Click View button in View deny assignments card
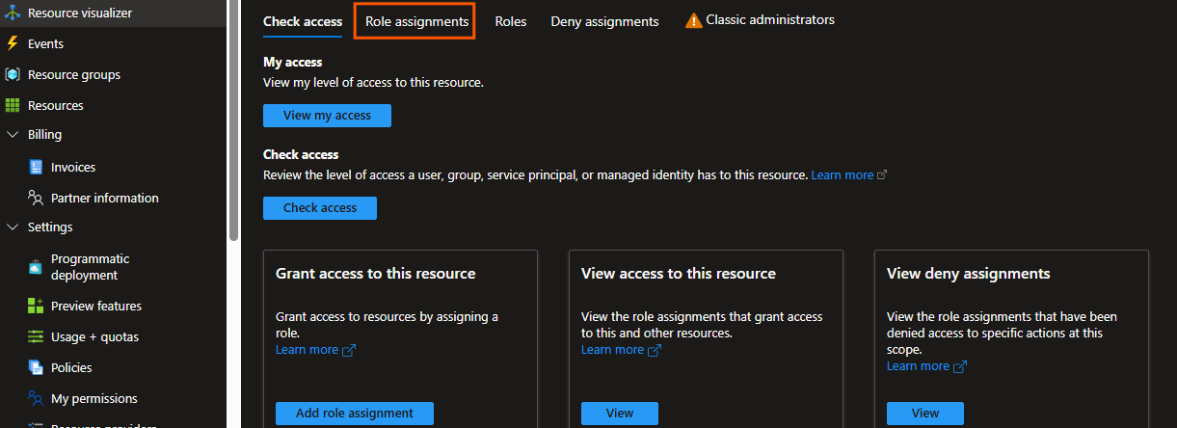The width and height of the screenshot is (1177, 428). [925, 414]
